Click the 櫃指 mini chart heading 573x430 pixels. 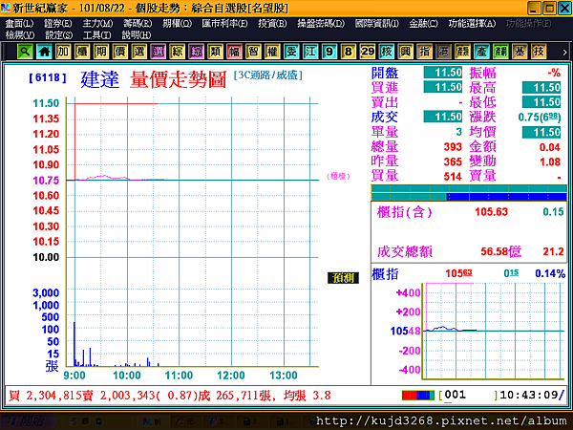[x=385, y=274]
